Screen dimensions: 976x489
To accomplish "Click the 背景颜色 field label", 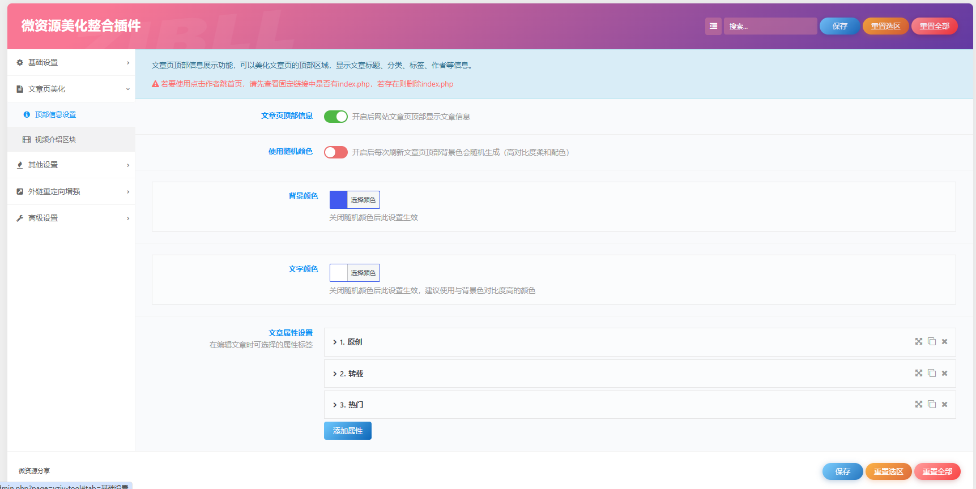I will (x=303, y=196).
